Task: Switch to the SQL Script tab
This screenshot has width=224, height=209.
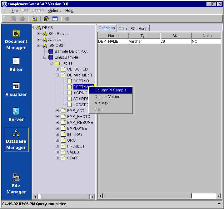Action: click(139, 28)
